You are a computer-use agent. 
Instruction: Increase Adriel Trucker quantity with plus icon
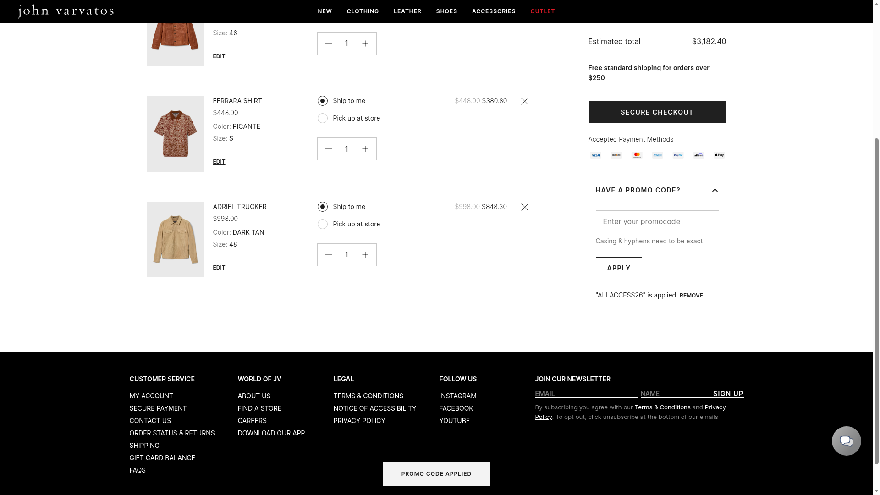tap(365, 255)
